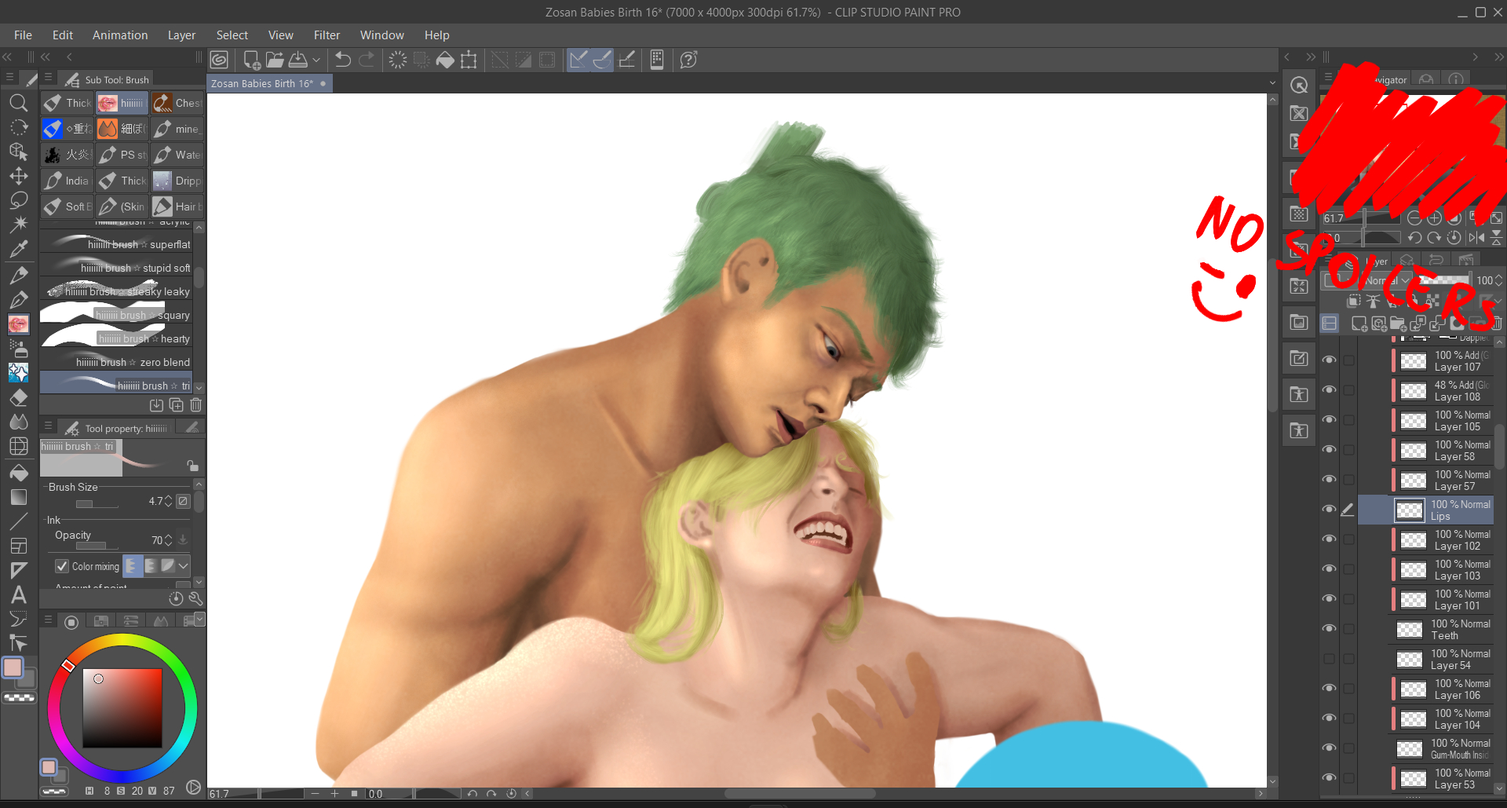Select the Move layer tool
Screen dimensions: 1507x808
click(18, 176)
